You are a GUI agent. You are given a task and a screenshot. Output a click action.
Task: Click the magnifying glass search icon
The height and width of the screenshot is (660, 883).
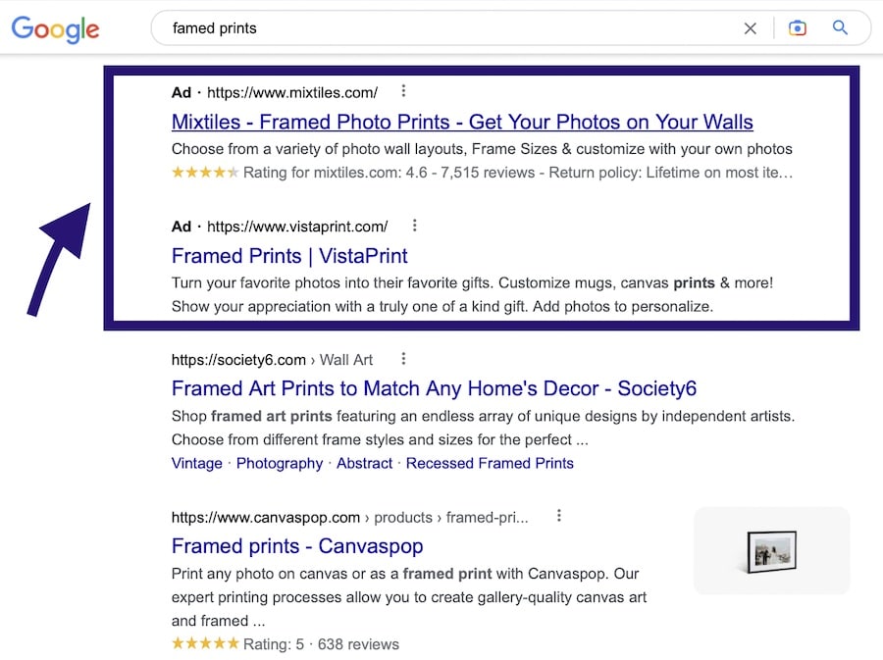840,28
